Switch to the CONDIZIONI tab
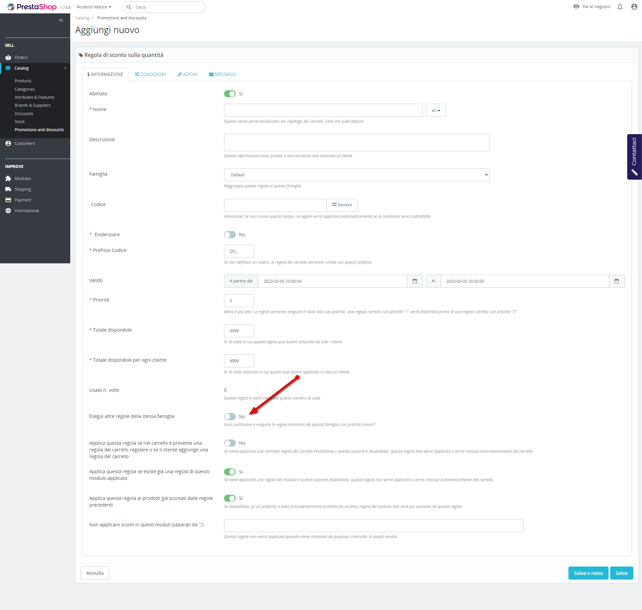 tap(150, 75)
